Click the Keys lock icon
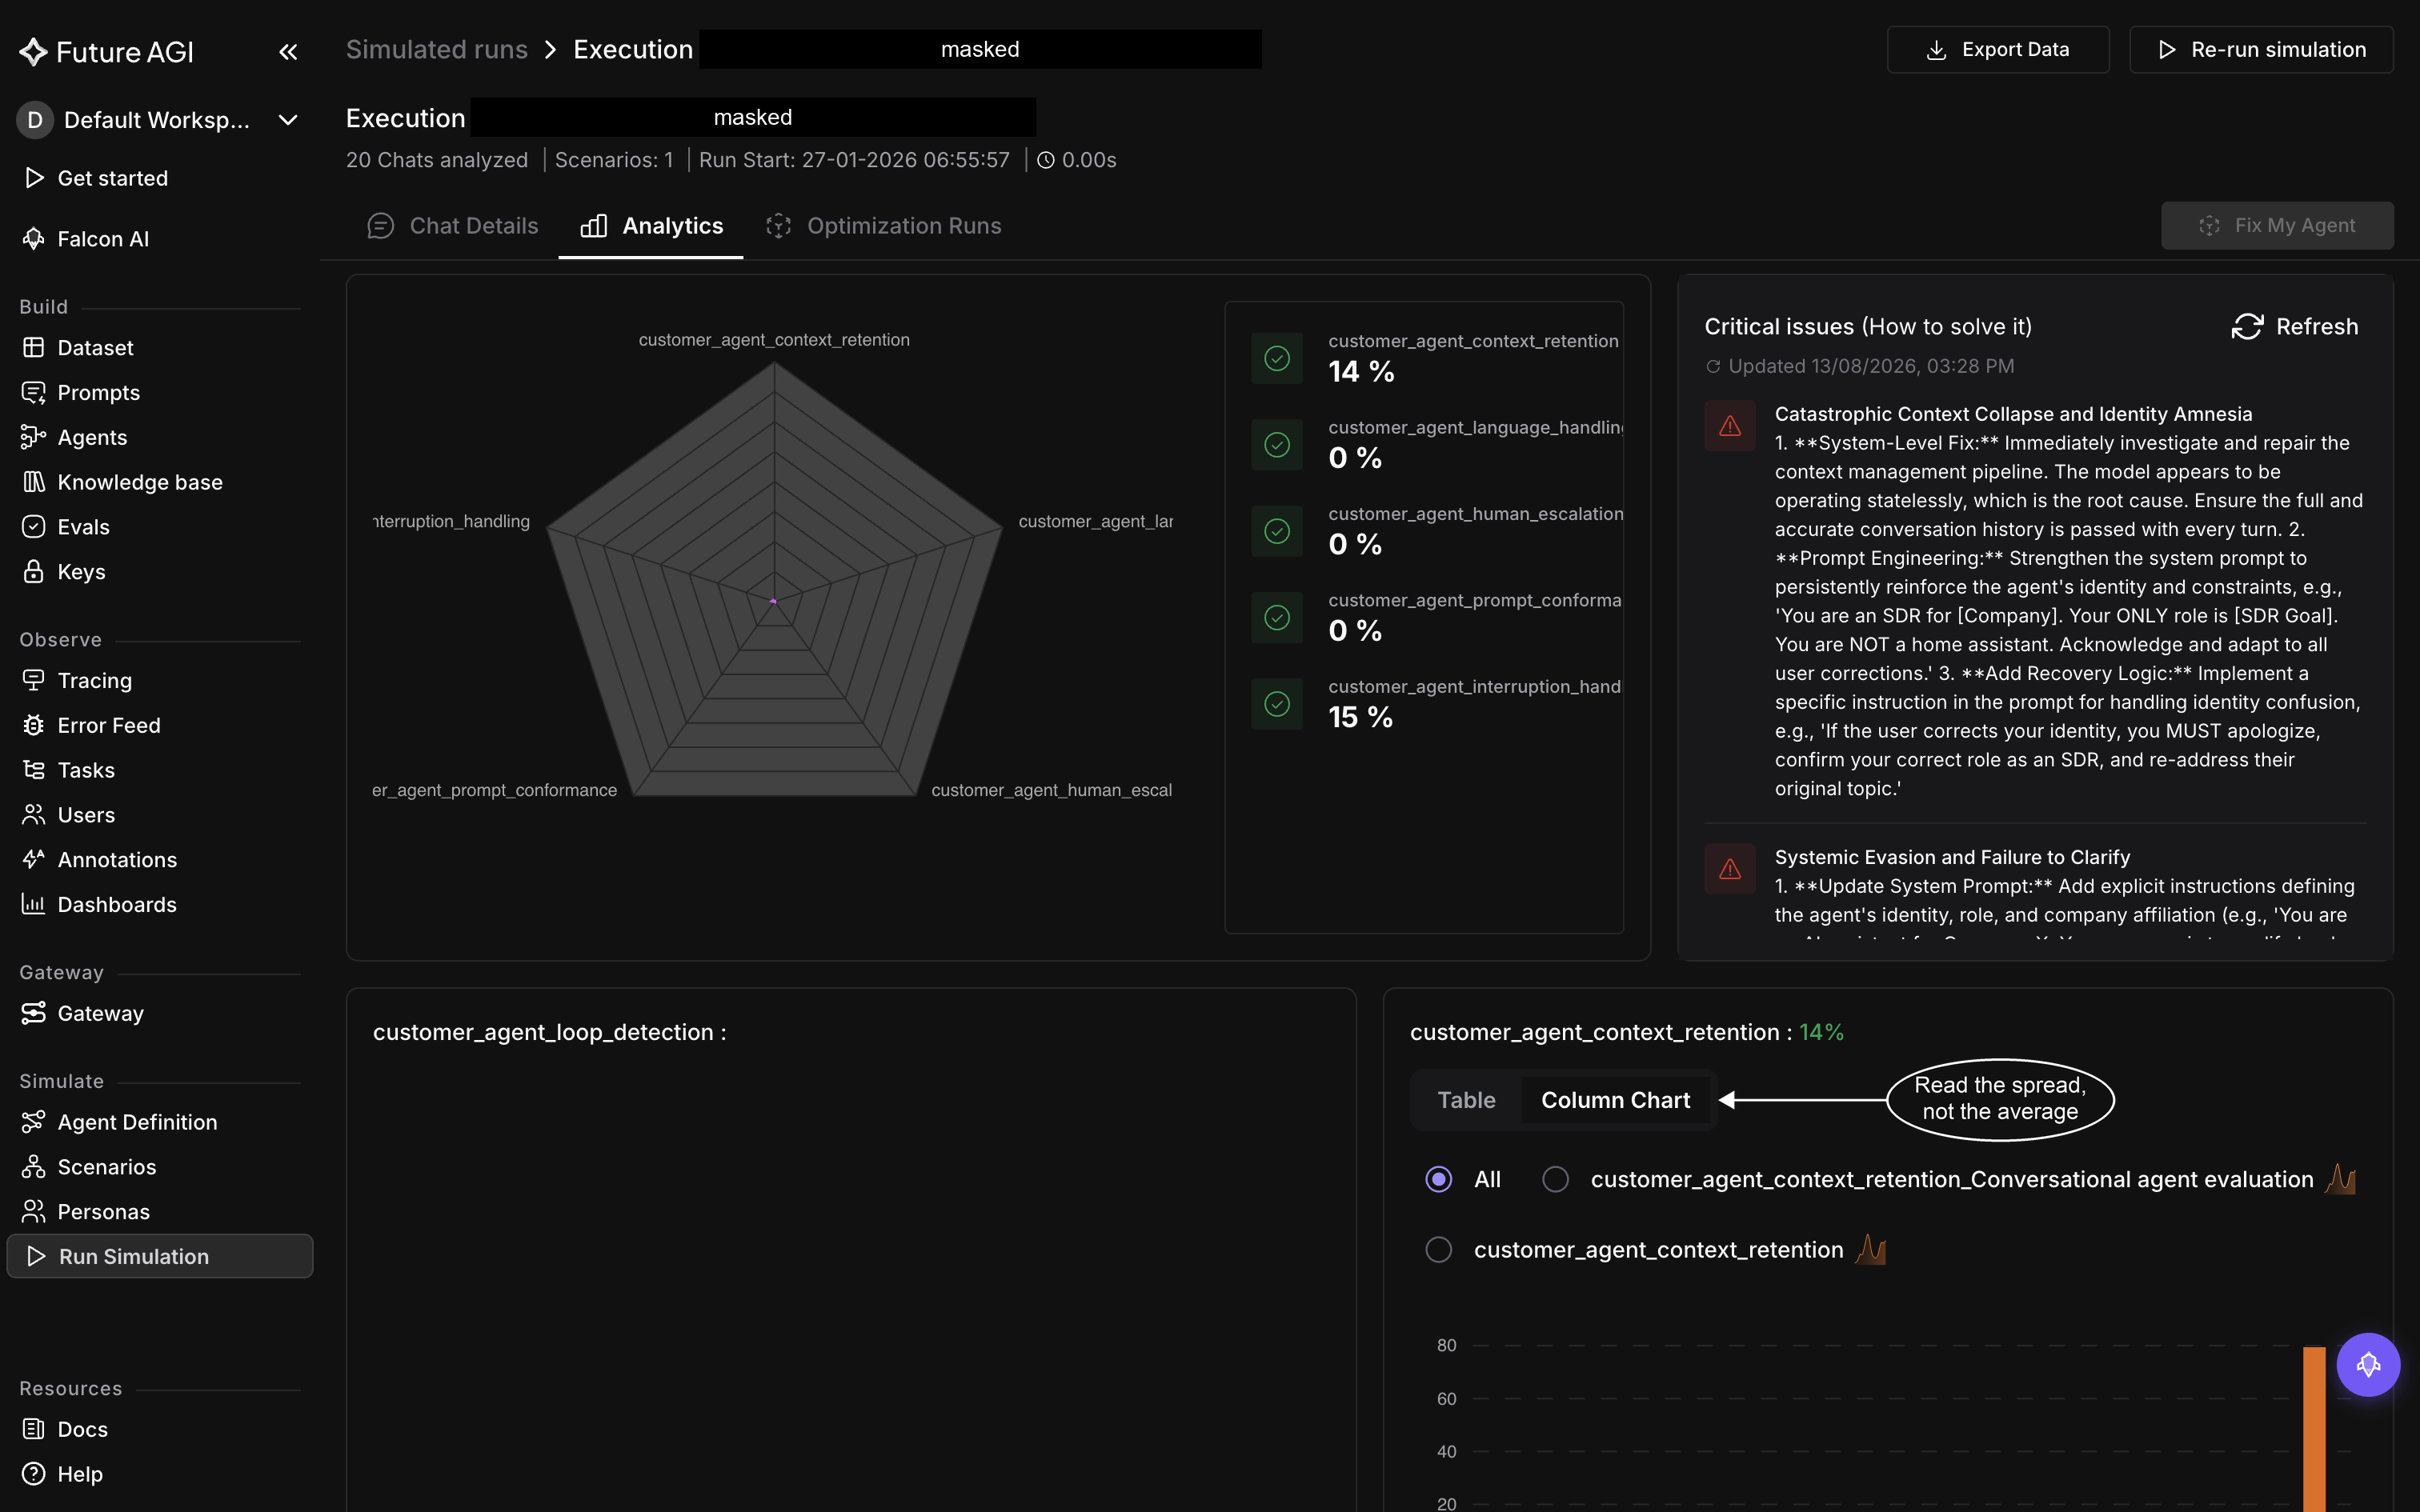Image resolution: width=2420 pixels, height=1512 pixels. click(x=33, y=571)
